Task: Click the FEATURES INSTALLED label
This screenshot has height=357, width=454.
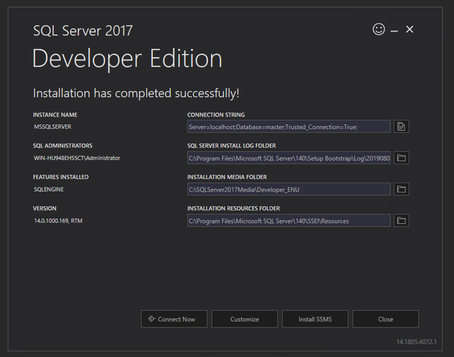Action: [61, 177]
